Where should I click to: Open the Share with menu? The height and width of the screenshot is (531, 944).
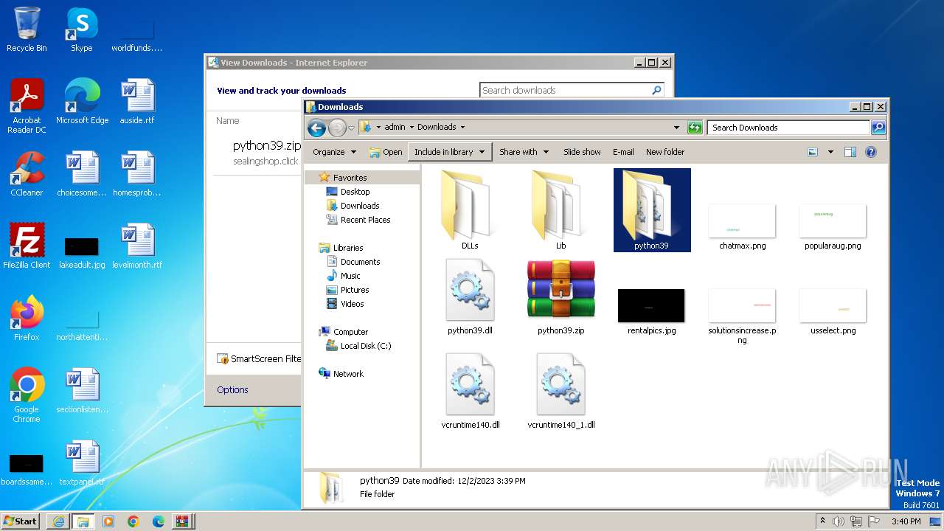(524, 152)
